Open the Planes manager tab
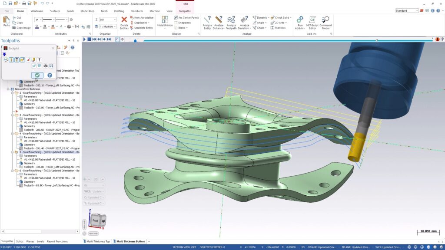This screenshot has width=445, height=250. pyautogui.click(x=30, y=241)
